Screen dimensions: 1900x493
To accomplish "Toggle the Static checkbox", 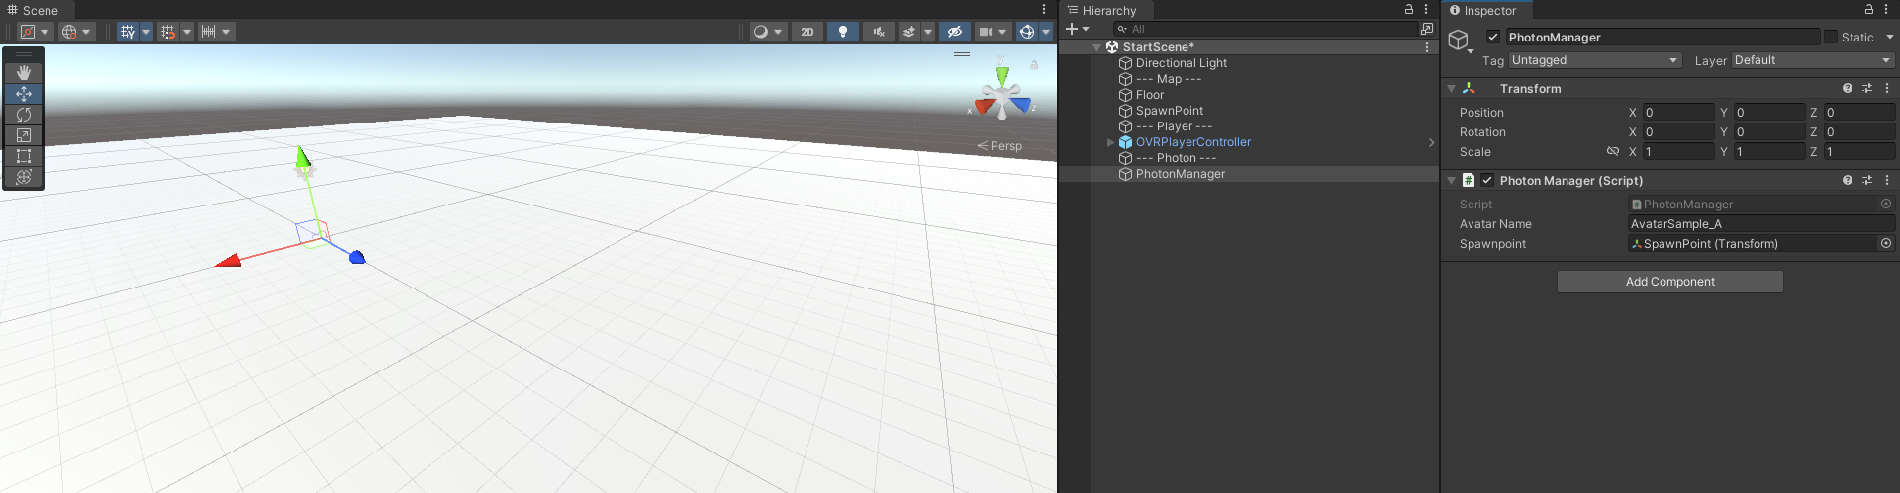I will pyautogui.click(x=1831, y=37).
